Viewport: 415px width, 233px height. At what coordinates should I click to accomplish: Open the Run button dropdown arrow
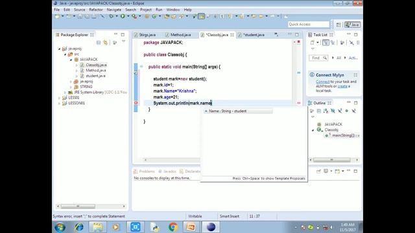[x=128, y=16]
